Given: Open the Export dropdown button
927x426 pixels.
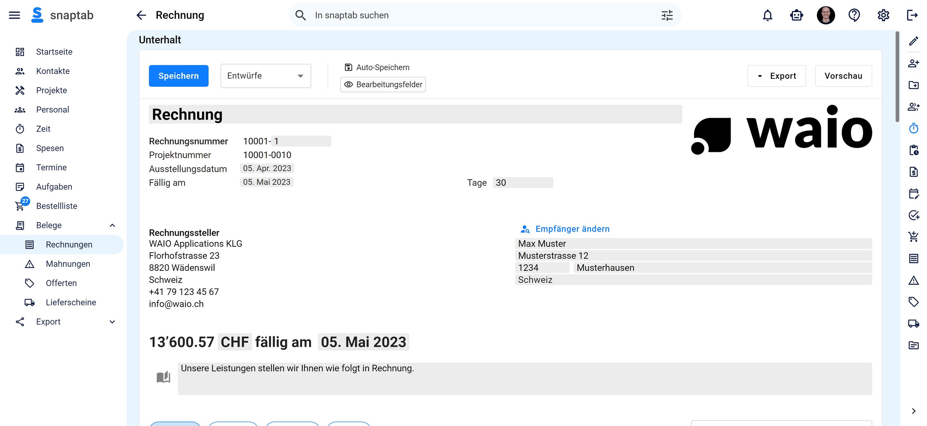Looking at the screenshot, I should (x=776, y=76).
